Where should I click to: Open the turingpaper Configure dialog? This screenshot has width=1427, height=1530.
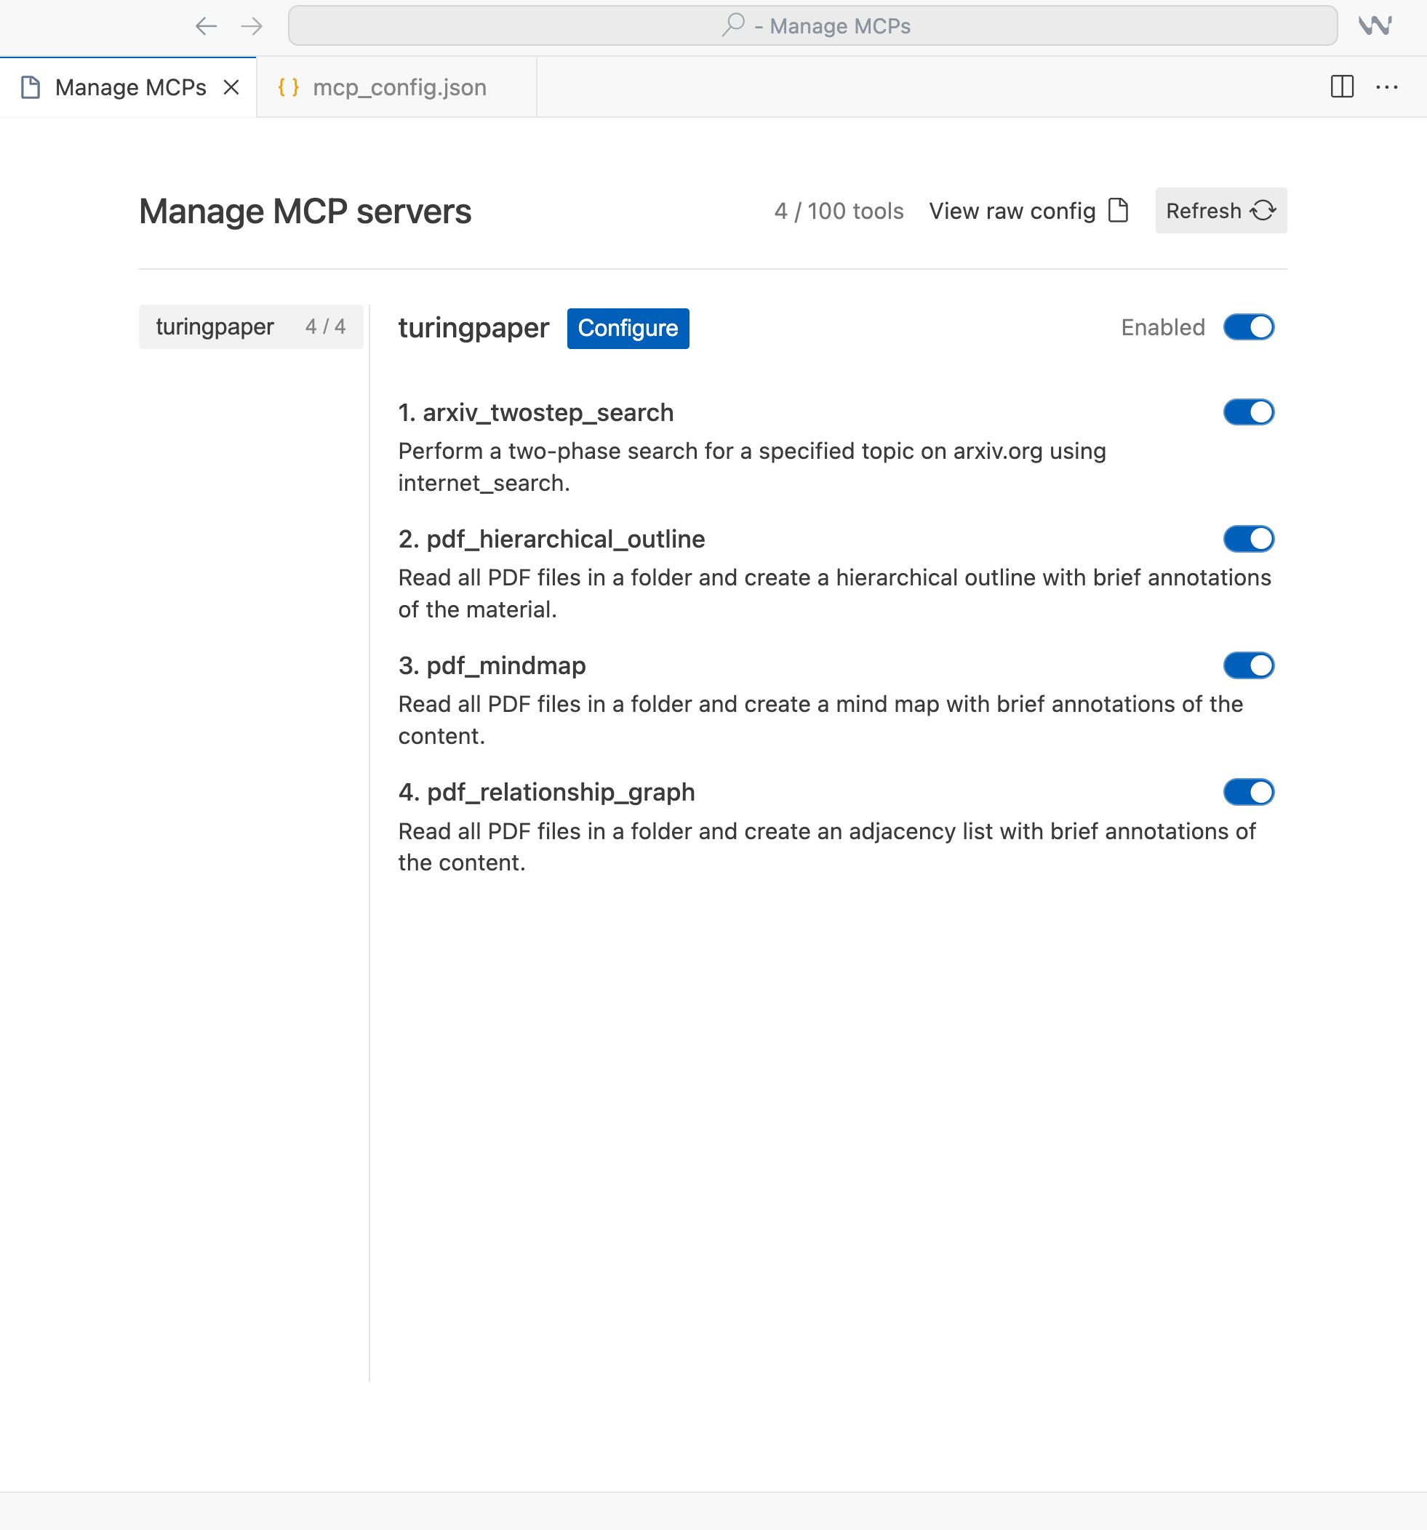click(628, 328)
